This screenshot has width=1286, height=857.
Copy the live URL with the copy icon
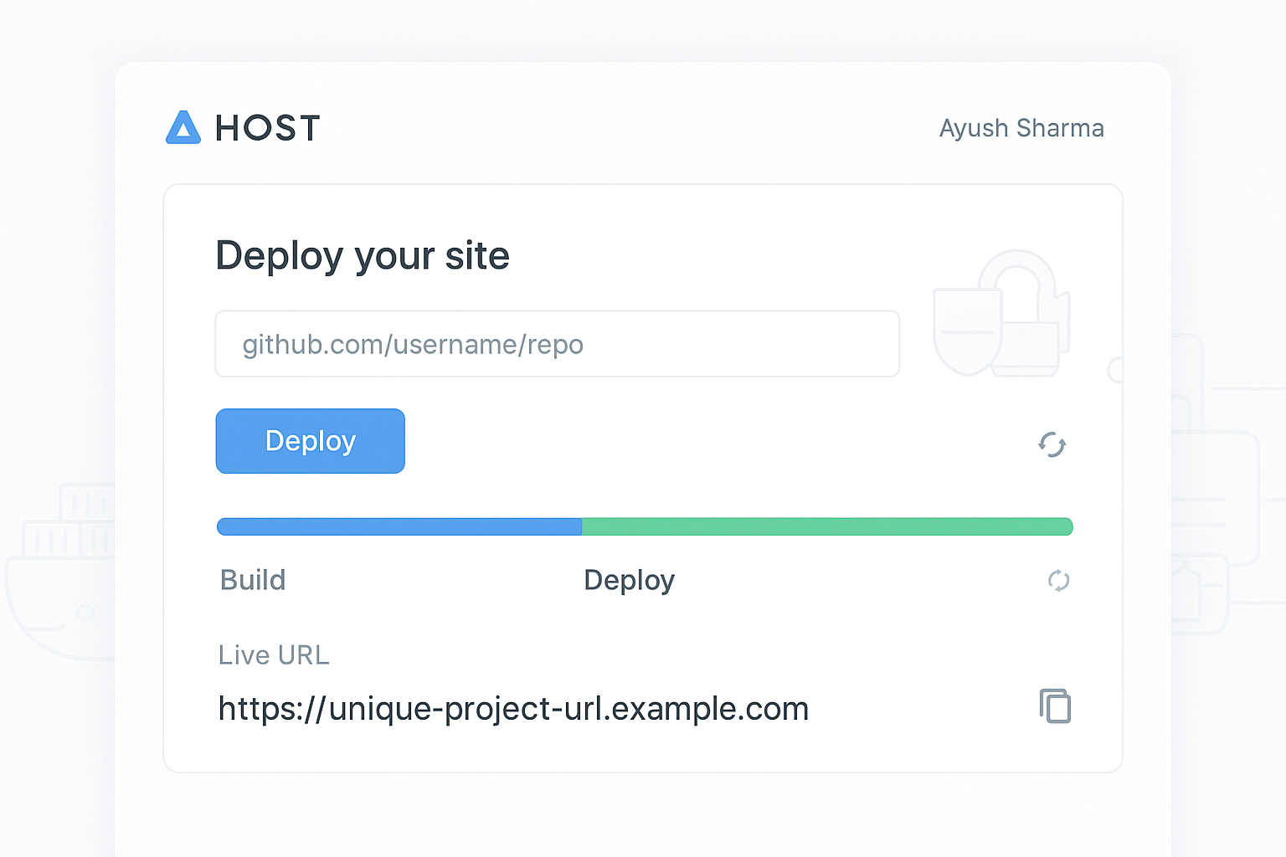[x=1055, y=706]
